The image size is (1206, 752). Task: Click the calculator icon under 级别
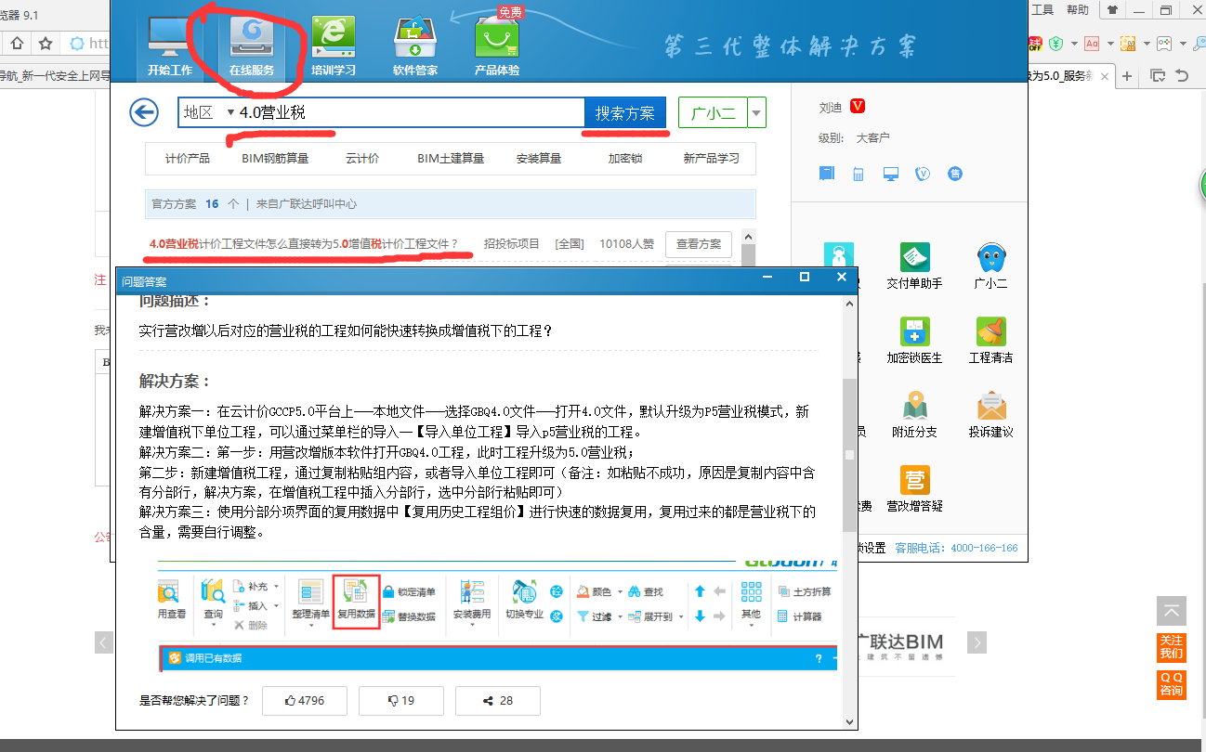pyautogui.click(x=859, y=174)
